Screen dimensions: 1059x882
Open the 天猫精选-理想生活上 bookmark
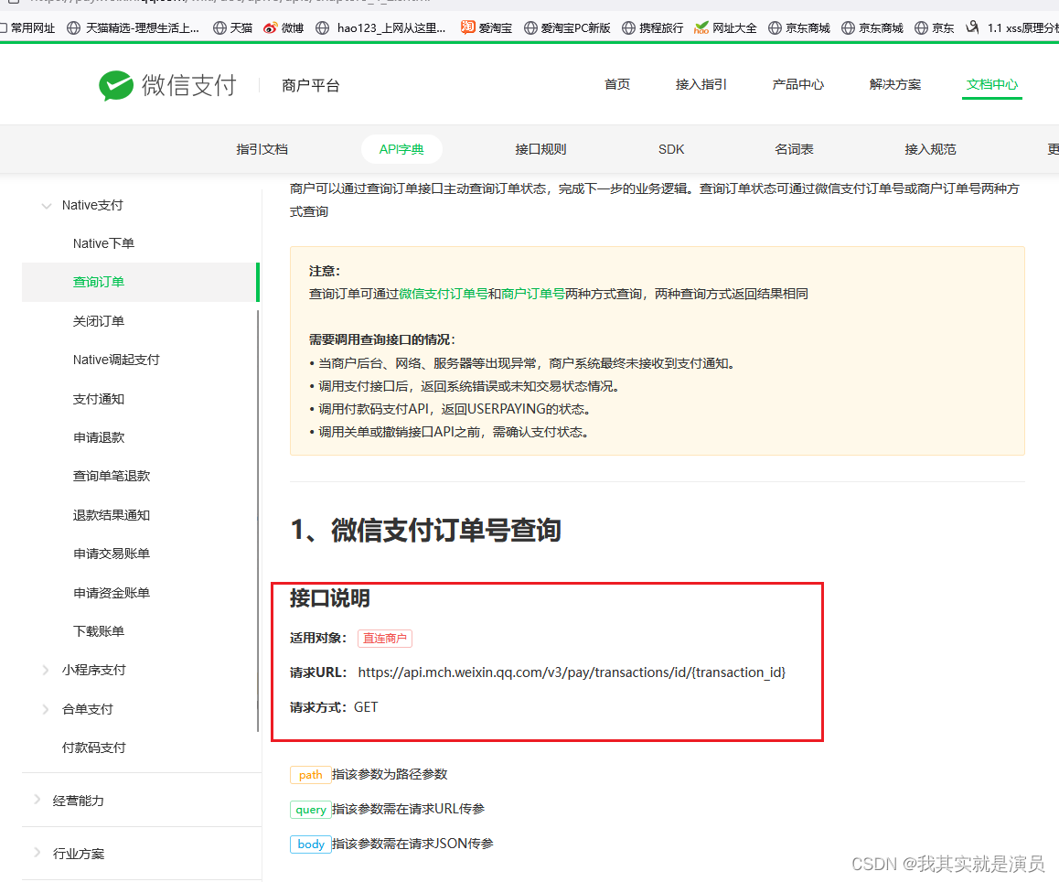click(133, 27)
